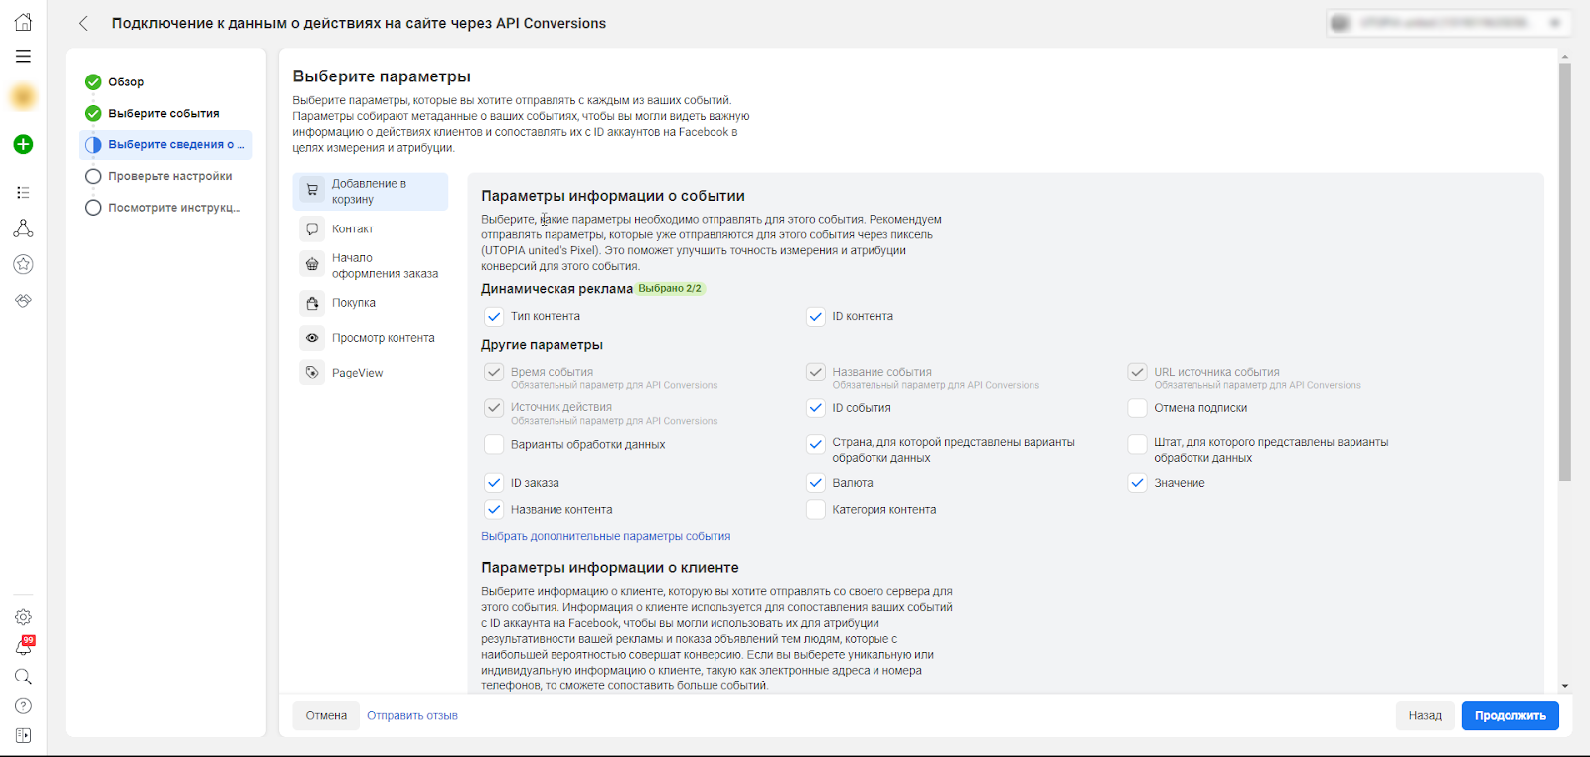Open Добавление в корзину event tab

tap(371, 192)
